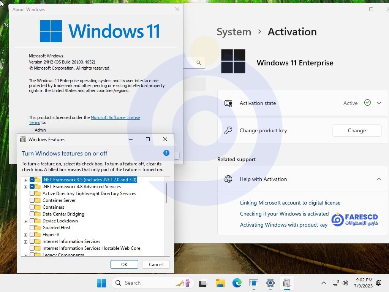The height and width of the screenshot is (292, 389).
Task: Maximize the Windows Features window
Action: click(x=148, y=139)
